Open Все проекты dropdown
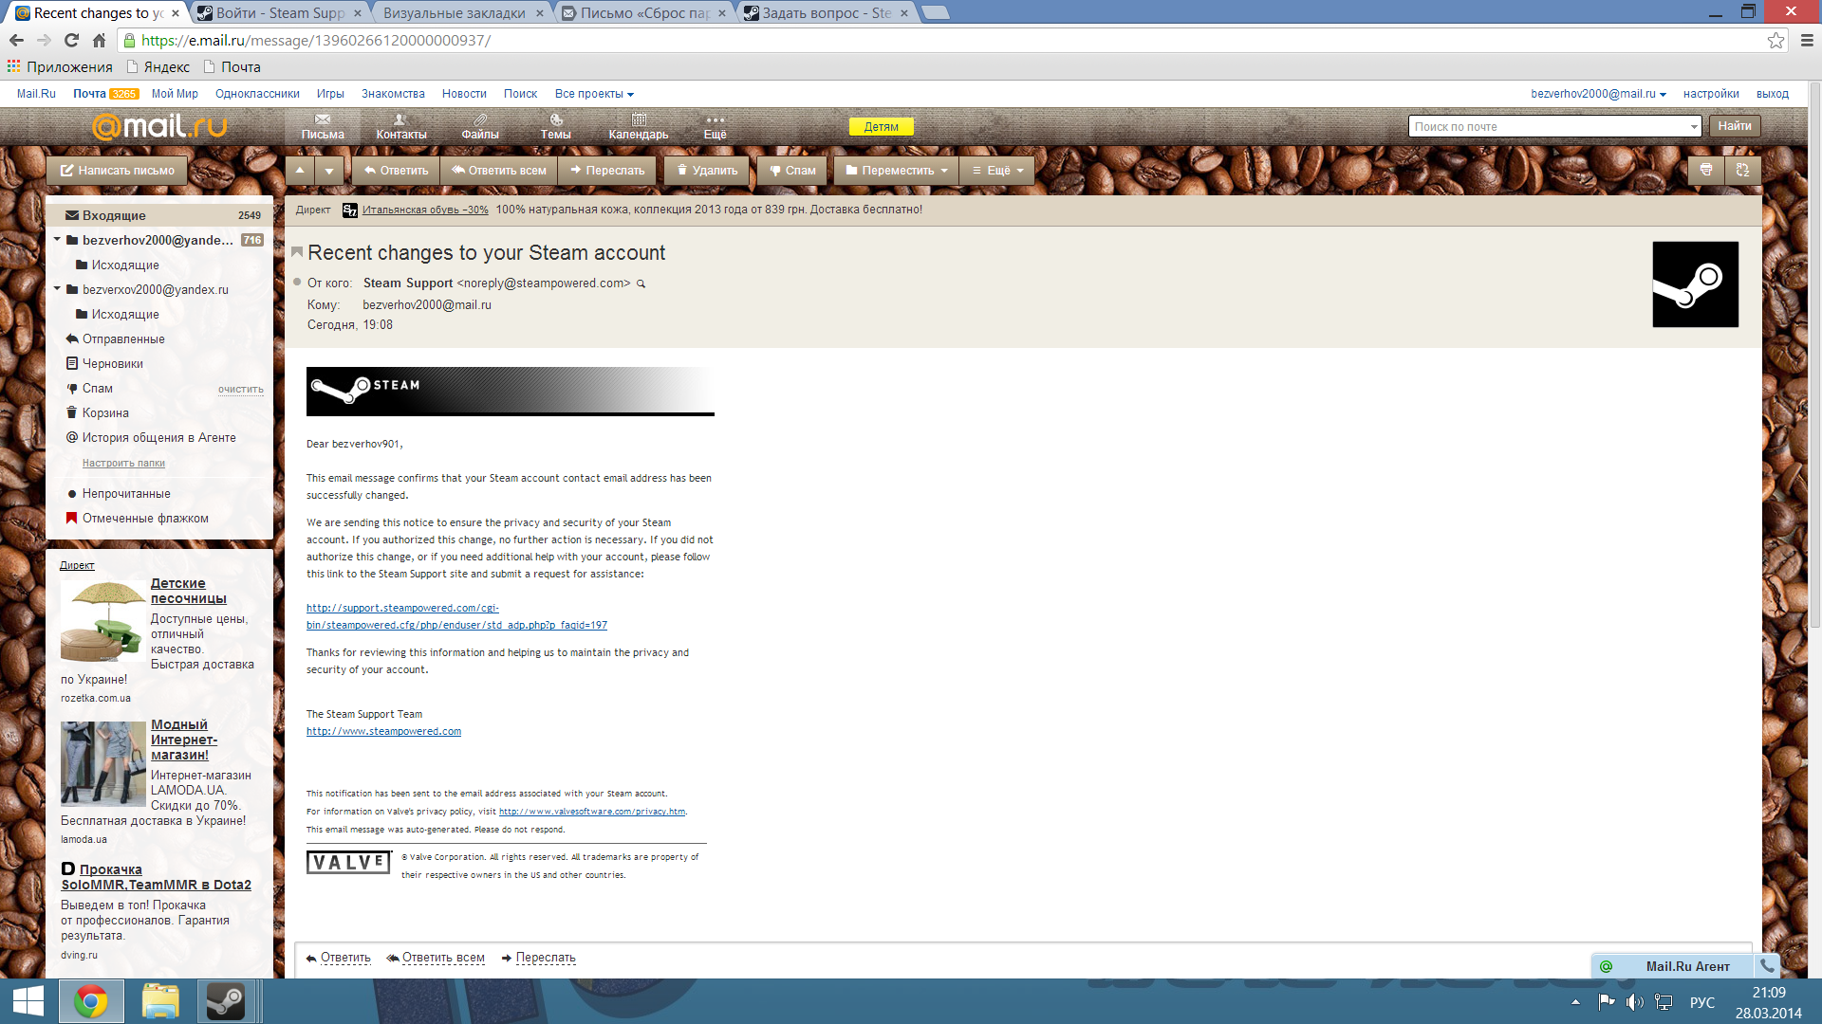The image size is (1822, 1024). click(x=594, y=94)
